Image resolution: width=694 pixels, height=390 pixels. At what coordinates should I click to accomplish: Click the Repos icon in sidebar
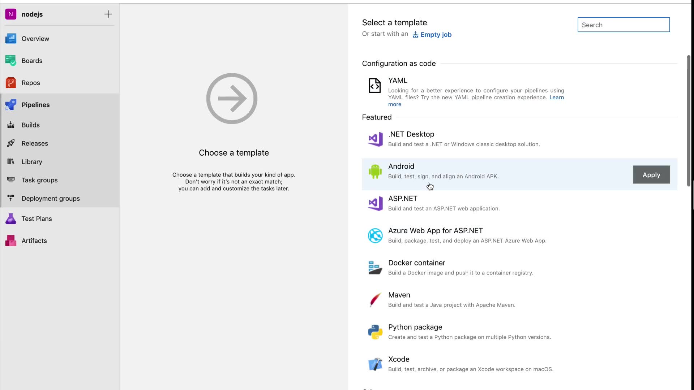click(11, 83)
